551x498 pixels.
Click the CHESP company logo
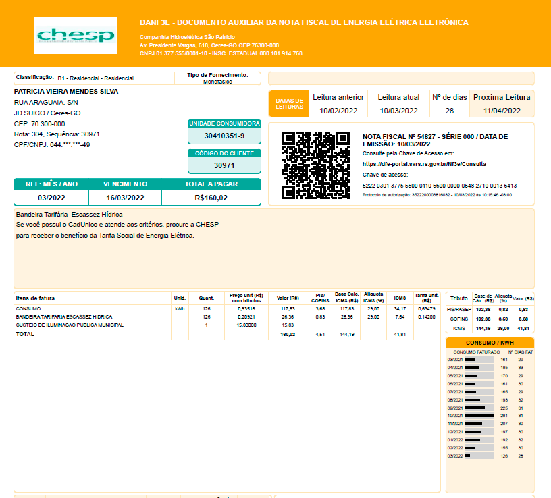pyautogui.click(x=76, y=35)
